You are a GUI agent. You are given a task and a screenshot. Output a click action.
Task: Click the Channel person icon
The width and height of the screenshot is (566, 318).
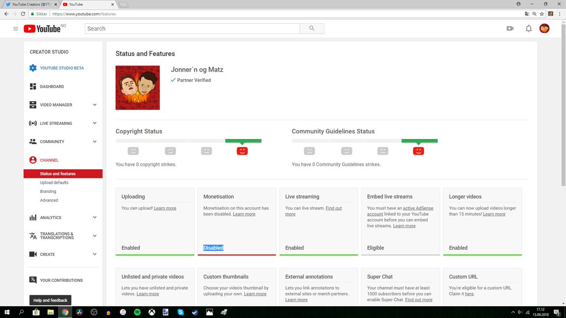point(33,160)
